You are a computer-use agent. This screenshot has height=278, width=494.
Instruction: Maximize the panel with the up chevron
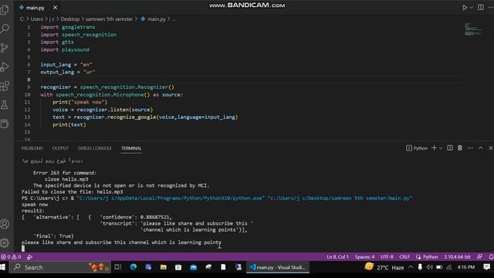click(x=480, y=147)
